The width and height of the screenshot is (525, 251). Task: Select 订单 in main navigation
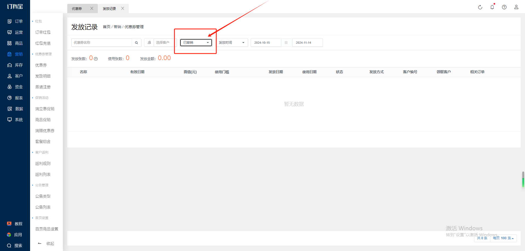(x=15, y=21)
